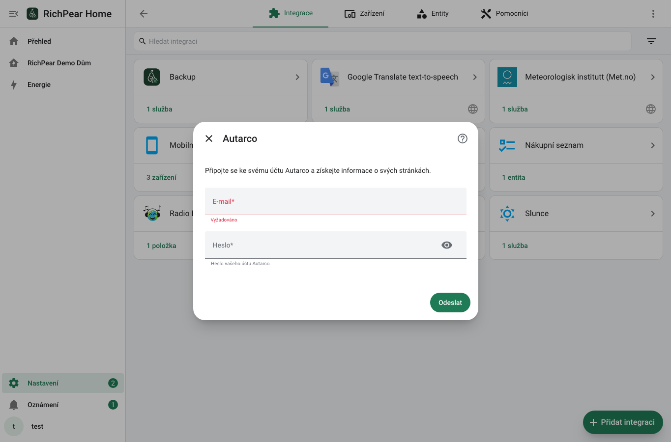The height and width of the screenshot is (442, 671).
Task: Open the Backup 1 služba link
Action: coord(159,109)
